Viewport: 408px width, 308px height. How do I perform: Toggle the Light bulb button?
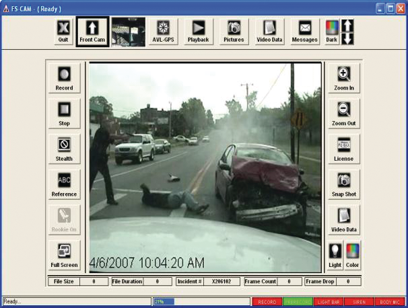(x=335, y=254)
